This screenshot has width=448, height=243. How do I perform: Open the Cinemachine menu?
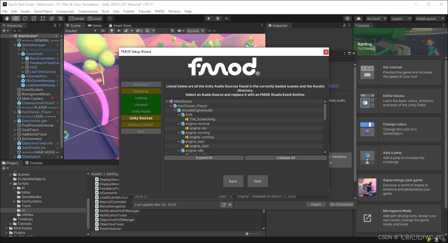point(88,11)
